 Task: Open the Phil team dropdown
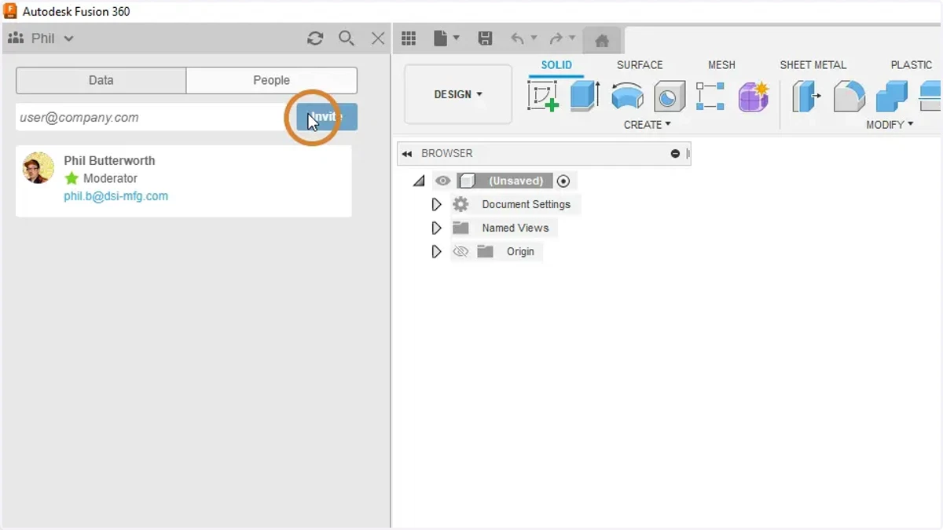(41, 38)
